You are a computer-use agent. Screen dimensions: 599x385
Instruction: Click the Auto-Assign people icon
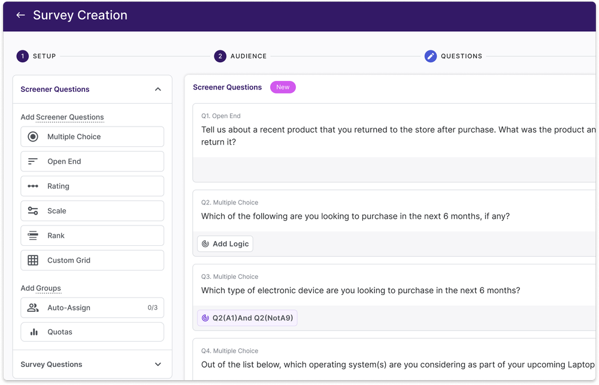tap(33, 308)
